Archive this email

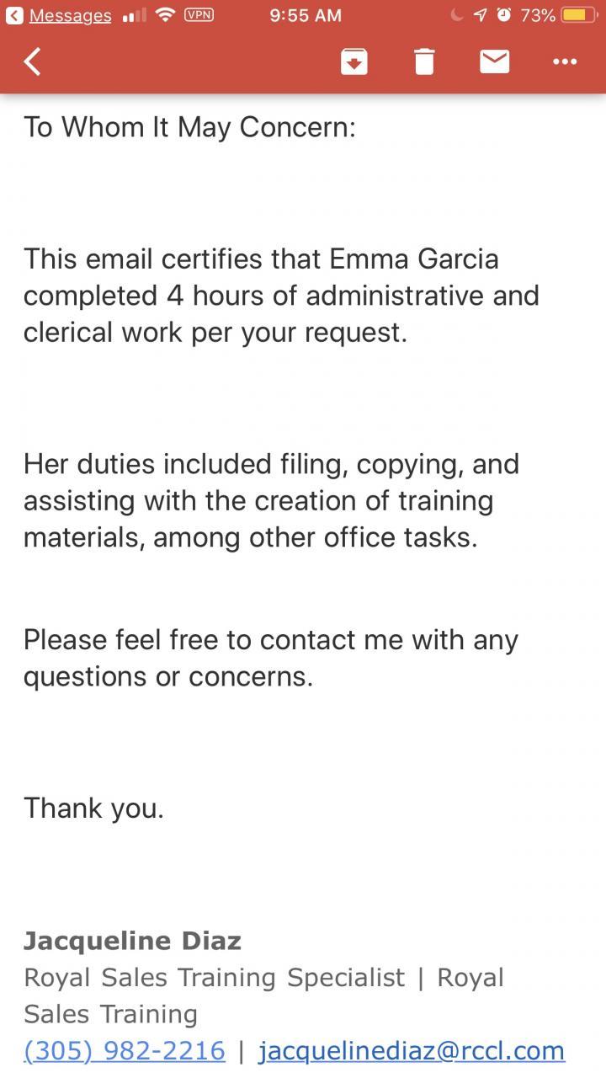[354, 61]
